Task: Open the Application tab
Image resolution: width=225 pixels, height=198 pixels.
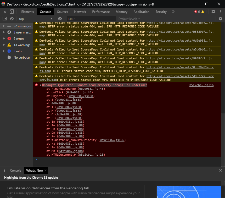Action: click(x=141, y=12)
